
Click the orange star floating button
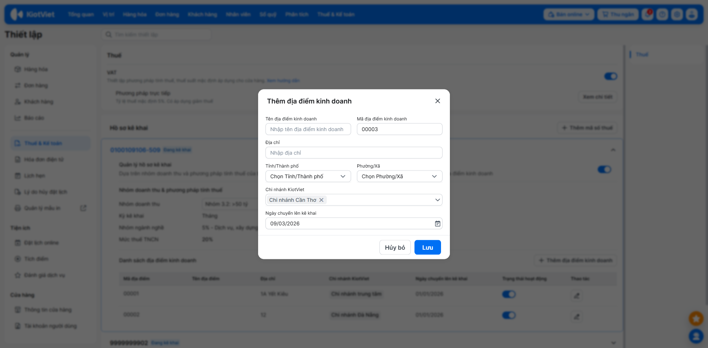tap(696, 318)
